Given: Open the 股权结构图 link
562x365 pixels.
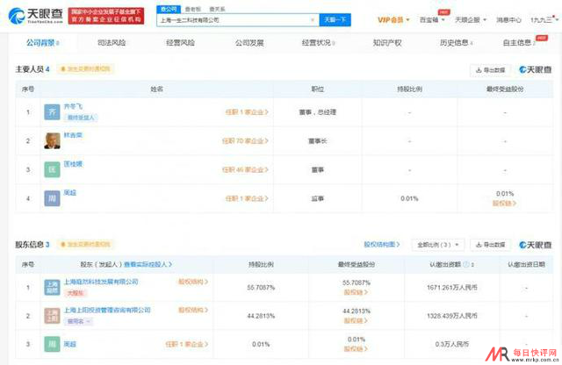Looking at the screenshot, I should (382, 244).
